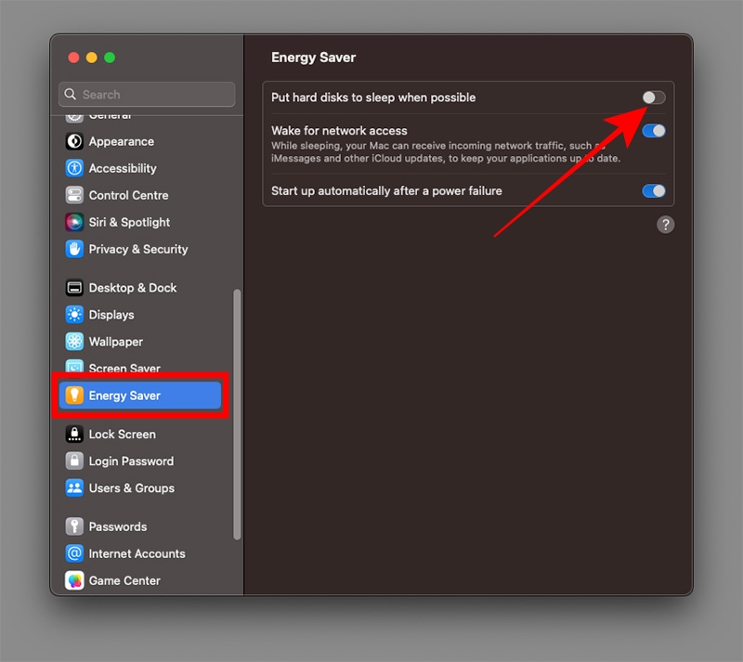Screen dimensions: 743x662
Task: Click the Accessibility icon in sidebar
Action: pyautogui.click(x=74, y=168)
